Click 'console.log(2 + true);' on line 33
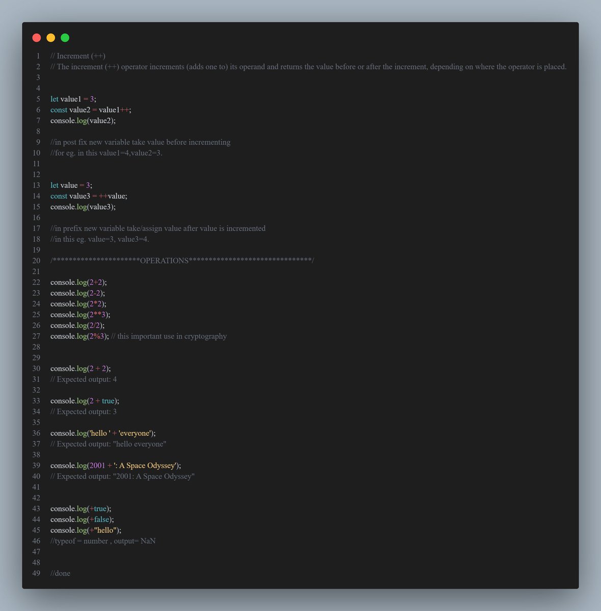 [85, 401]
